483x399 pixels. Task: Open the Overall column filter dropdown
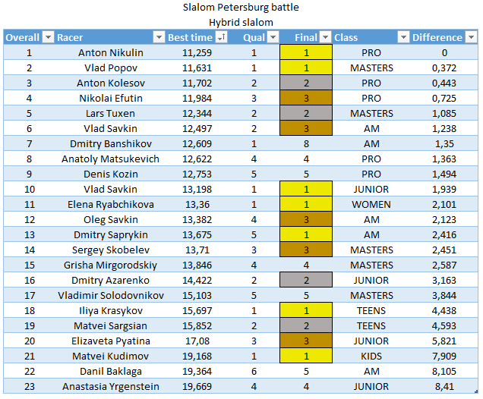[48, 37]
